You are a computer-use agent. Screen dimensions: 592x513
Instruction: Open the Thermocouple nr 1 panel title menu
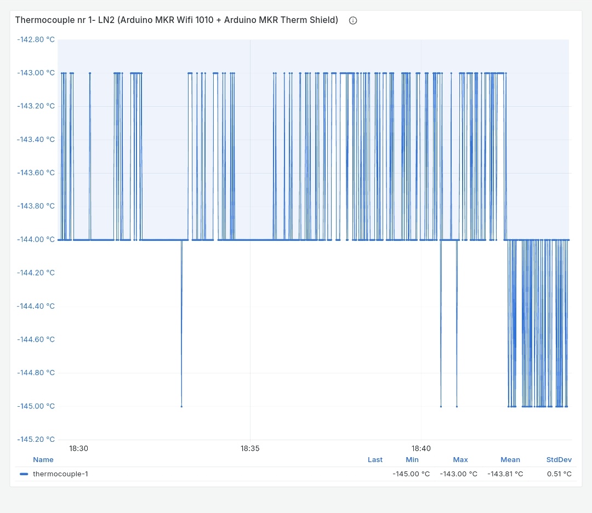[x=177, y=20]
